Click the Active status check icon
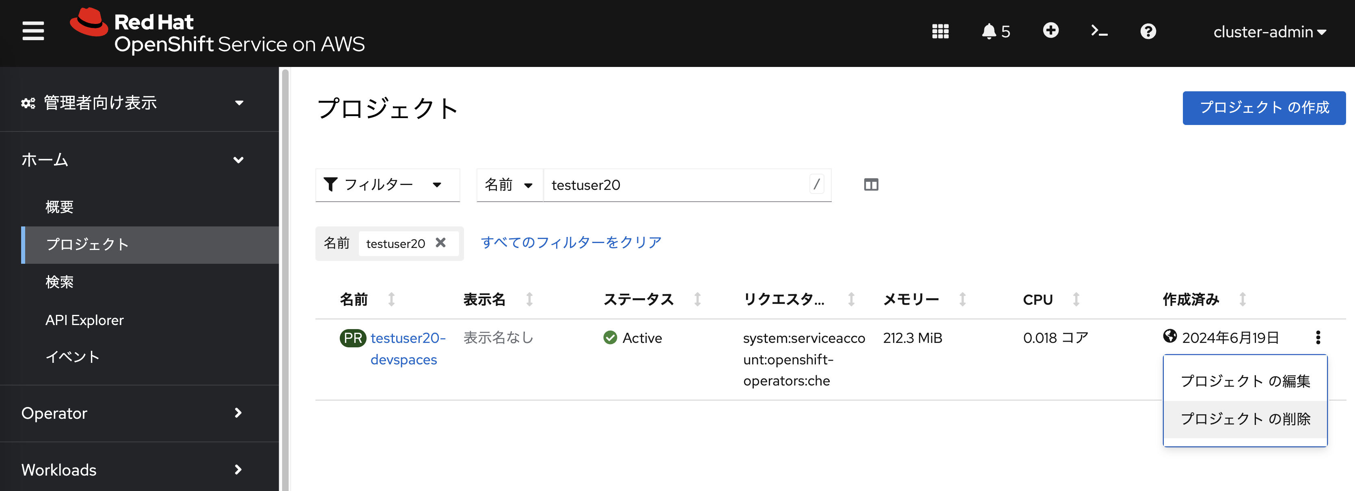1355x491 pixels. tap(610, 338)
